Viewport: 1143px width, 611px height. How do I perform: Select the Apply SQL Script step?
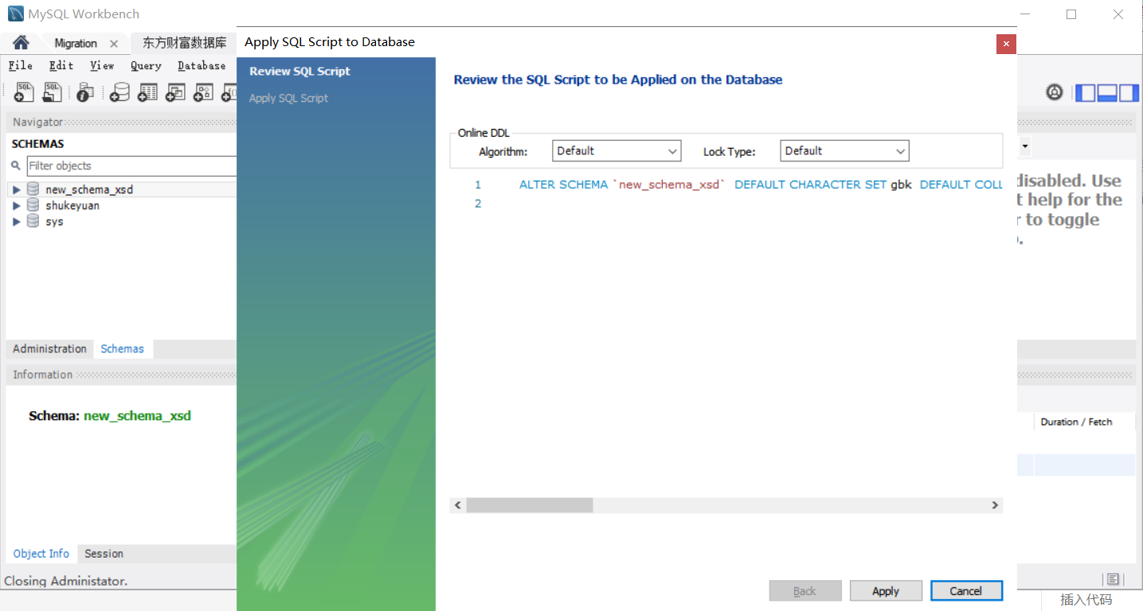(288, 98)
